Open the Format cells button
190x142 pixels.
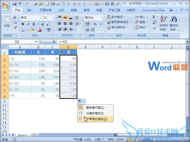(142, 28)
